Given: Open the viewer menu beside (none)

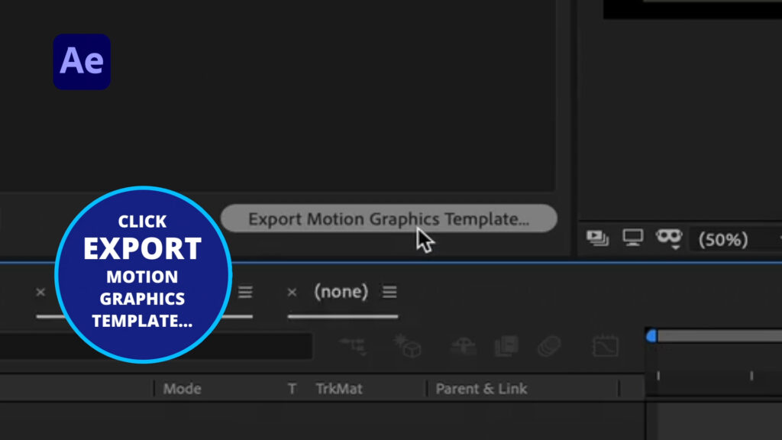Looking at the screenshot, I should (x=390, y=292).
